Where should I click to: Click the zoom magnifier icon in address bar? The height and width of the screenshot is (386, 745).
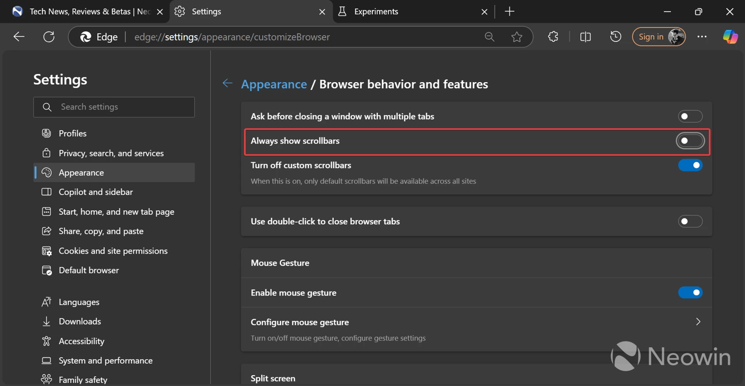489,37
